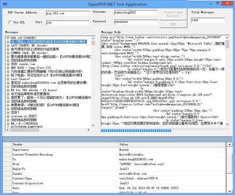235x195 pixels.
Task: Select the '你好 cunzhi.com' message
Action: click(23, 64)
